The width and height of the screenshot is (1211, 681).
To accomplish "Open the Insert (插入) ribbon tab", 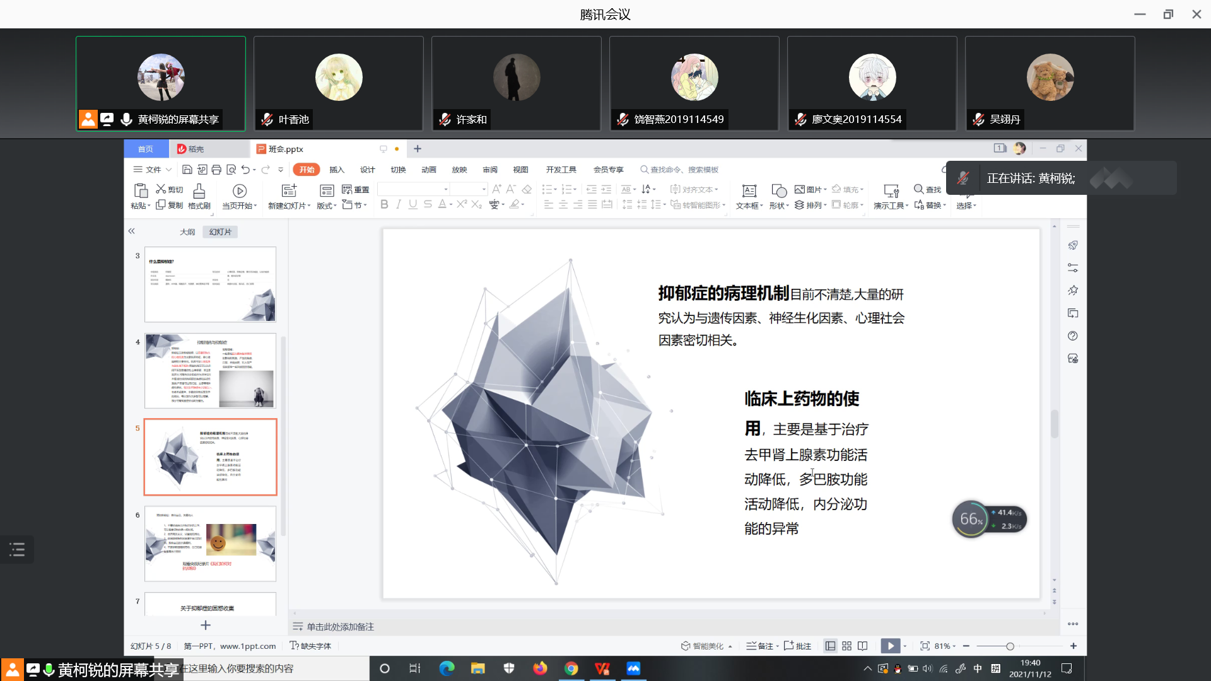I will point(337,170).
